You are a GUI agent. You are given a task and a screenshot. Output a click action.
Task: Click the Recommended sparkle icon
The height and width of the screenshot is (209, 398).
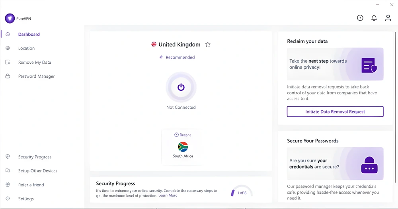tap(161, 57)
